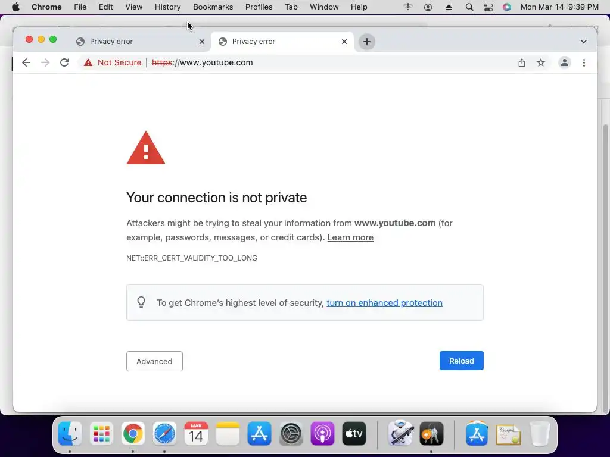Open the Trash in the dock
The height and width of the screenshot is (457, 610).
click(540, 434)
